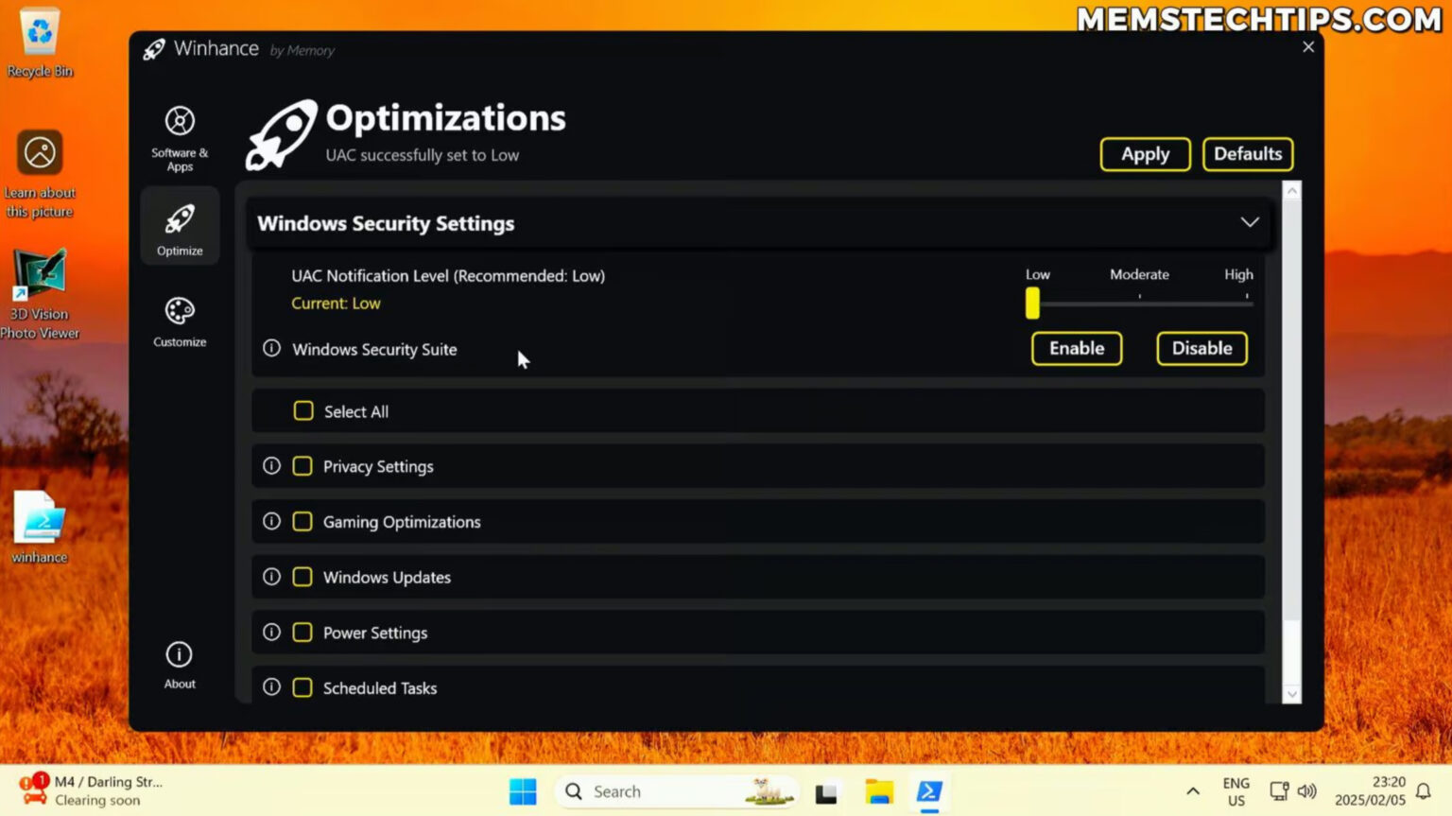
Task: Click the Winhance rocket logo icon
Action: (153, 49)
